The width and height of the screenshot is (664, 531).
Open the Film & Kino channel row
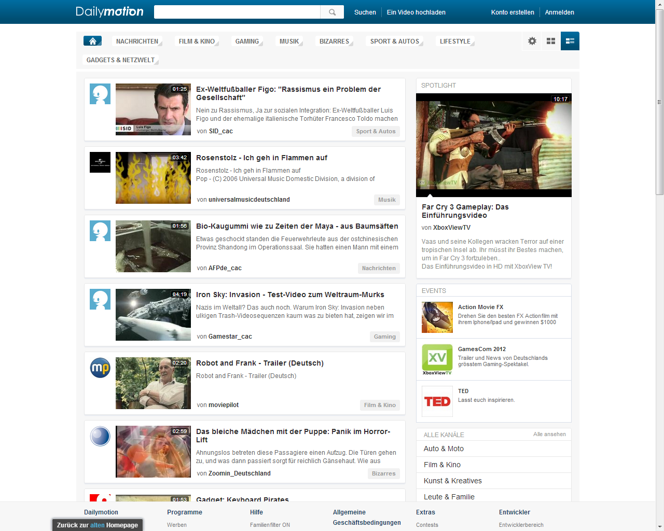[x=494, y=465]
